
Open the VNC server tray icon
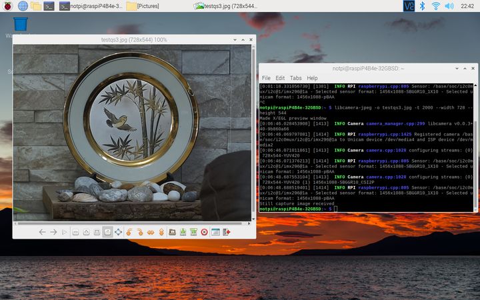tap(409, 6)
